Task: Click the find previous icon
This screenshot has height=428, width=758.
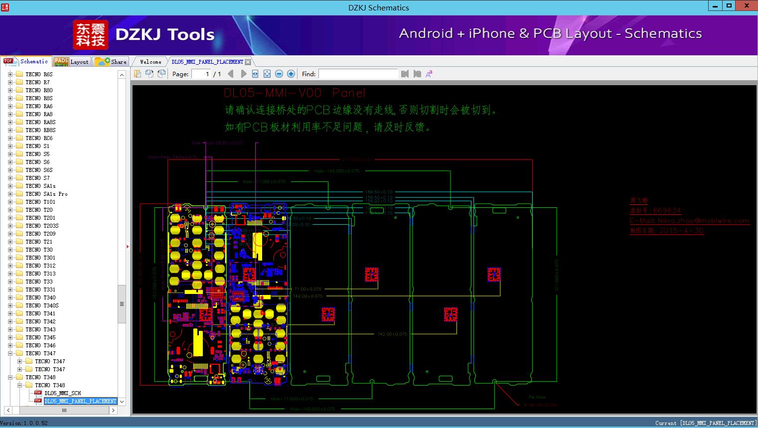Action: tap(405, 74)
